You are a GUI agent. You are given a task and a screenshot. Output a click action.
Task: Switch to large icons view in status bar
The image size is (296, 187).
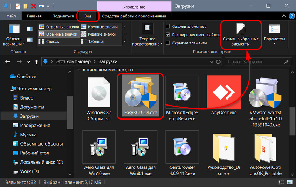[x=290, y=182]
